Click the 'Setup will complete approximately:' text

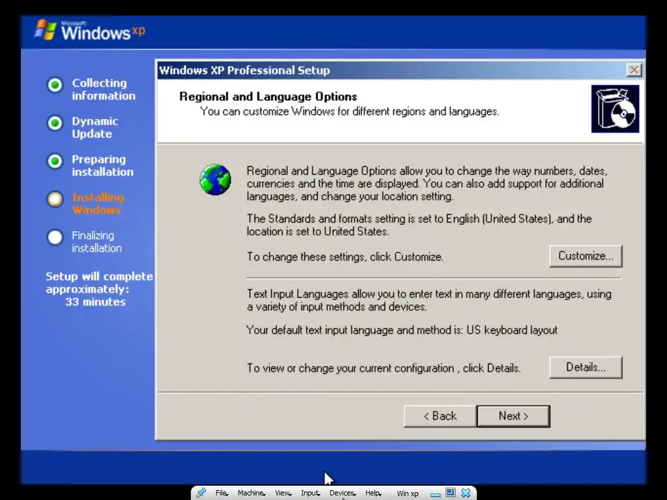pos(99,283)
